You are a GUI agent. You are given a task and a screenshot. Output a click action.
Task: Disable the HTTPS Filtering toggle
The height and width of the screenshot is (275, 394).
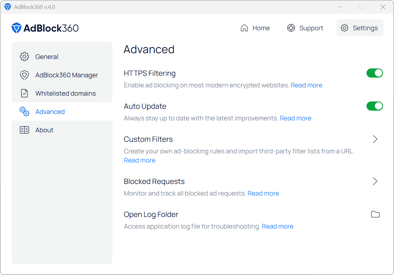pos(374,73)
